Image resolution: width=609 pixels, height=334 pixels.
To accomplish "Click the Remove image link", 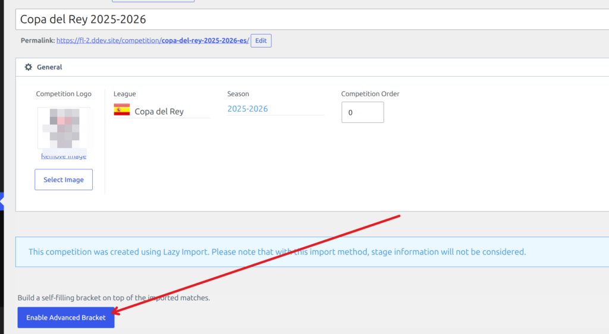I will click(64, 156).
